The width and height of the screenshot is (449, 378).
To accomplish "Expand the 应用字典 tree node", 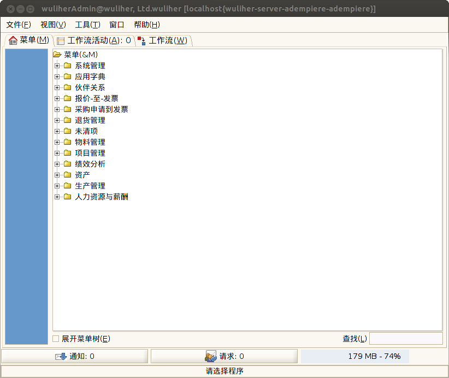I will pyautogui.click(x=57, y=76).
